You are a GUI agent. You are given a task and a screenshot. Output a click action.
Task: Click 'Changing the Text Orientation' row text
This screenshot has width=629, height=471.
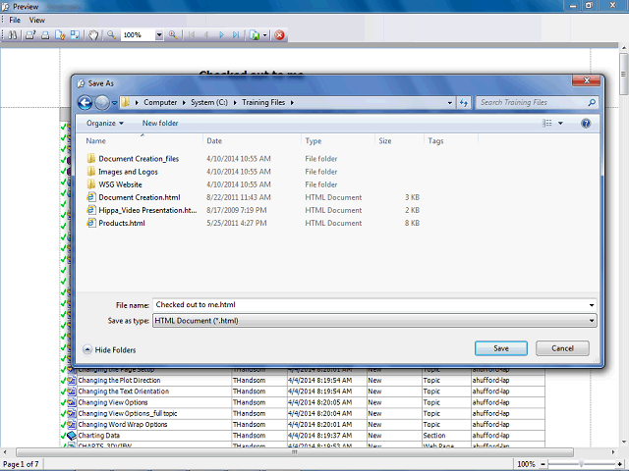(123, 392)
